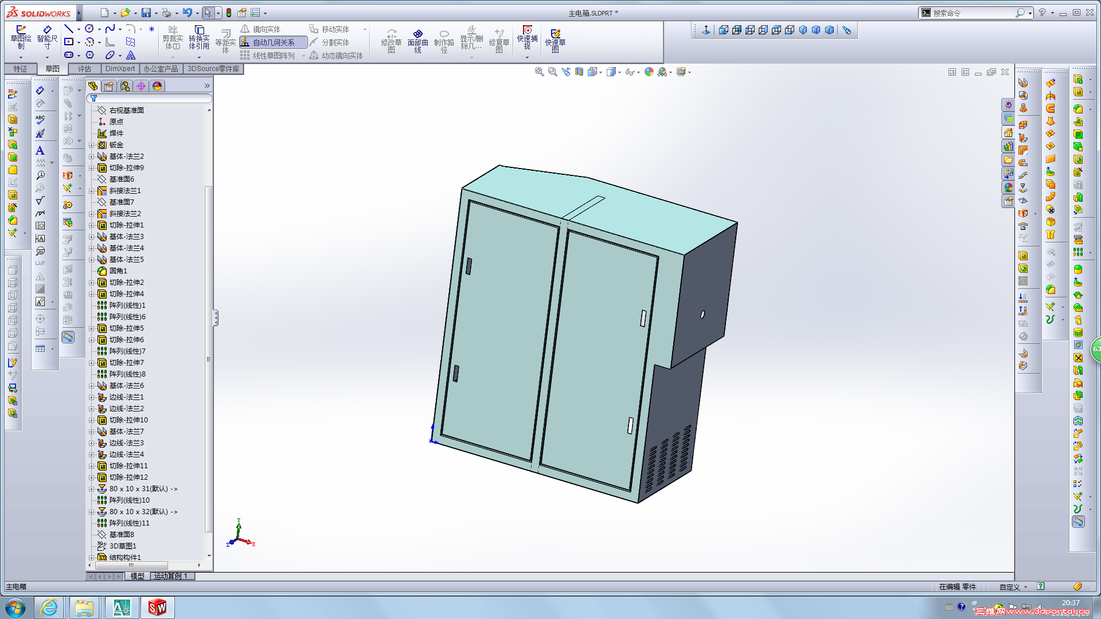Click the 运动算例 1 bottom tab
The image size is (1101, 619).
coord(171,576)
